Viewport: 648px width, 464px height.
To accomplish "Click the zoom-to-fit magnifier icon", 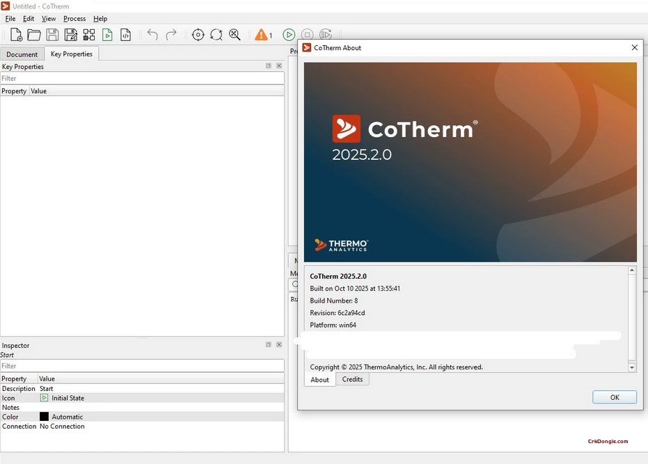I will click(x=235, y=35).
